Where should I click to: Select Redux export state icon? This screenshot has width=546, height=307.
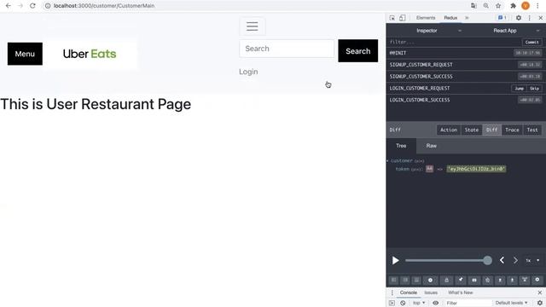[512, 280]
